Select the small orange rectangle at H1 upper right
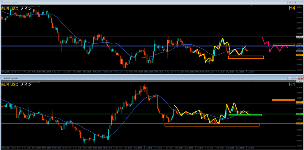The image size is (304, 150). [283, 100]
